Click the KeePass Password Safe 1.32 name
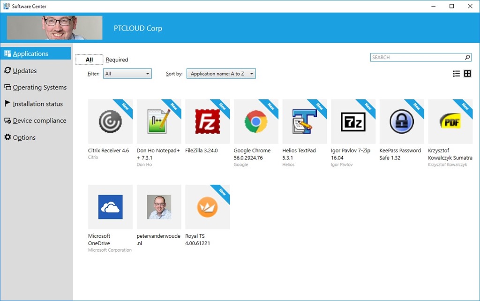The image size is (480, 301). pos(400,154)
